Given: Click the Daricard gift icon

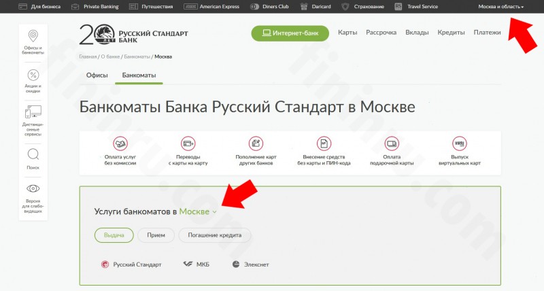Looking at the screenshot, I should click(x=304, y=6).
